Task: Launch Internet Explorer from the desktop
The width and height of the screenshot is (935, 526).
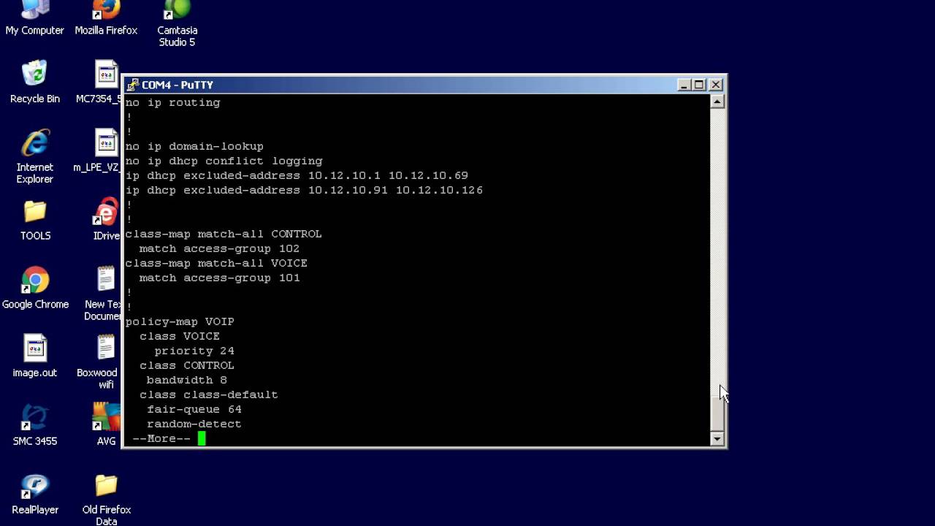Action: 34,156
